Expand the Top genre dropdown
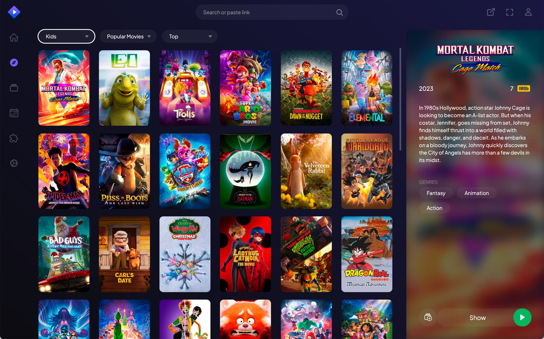Image resolution: width=544 pixels, height=339 pixels. pos(190,37)
